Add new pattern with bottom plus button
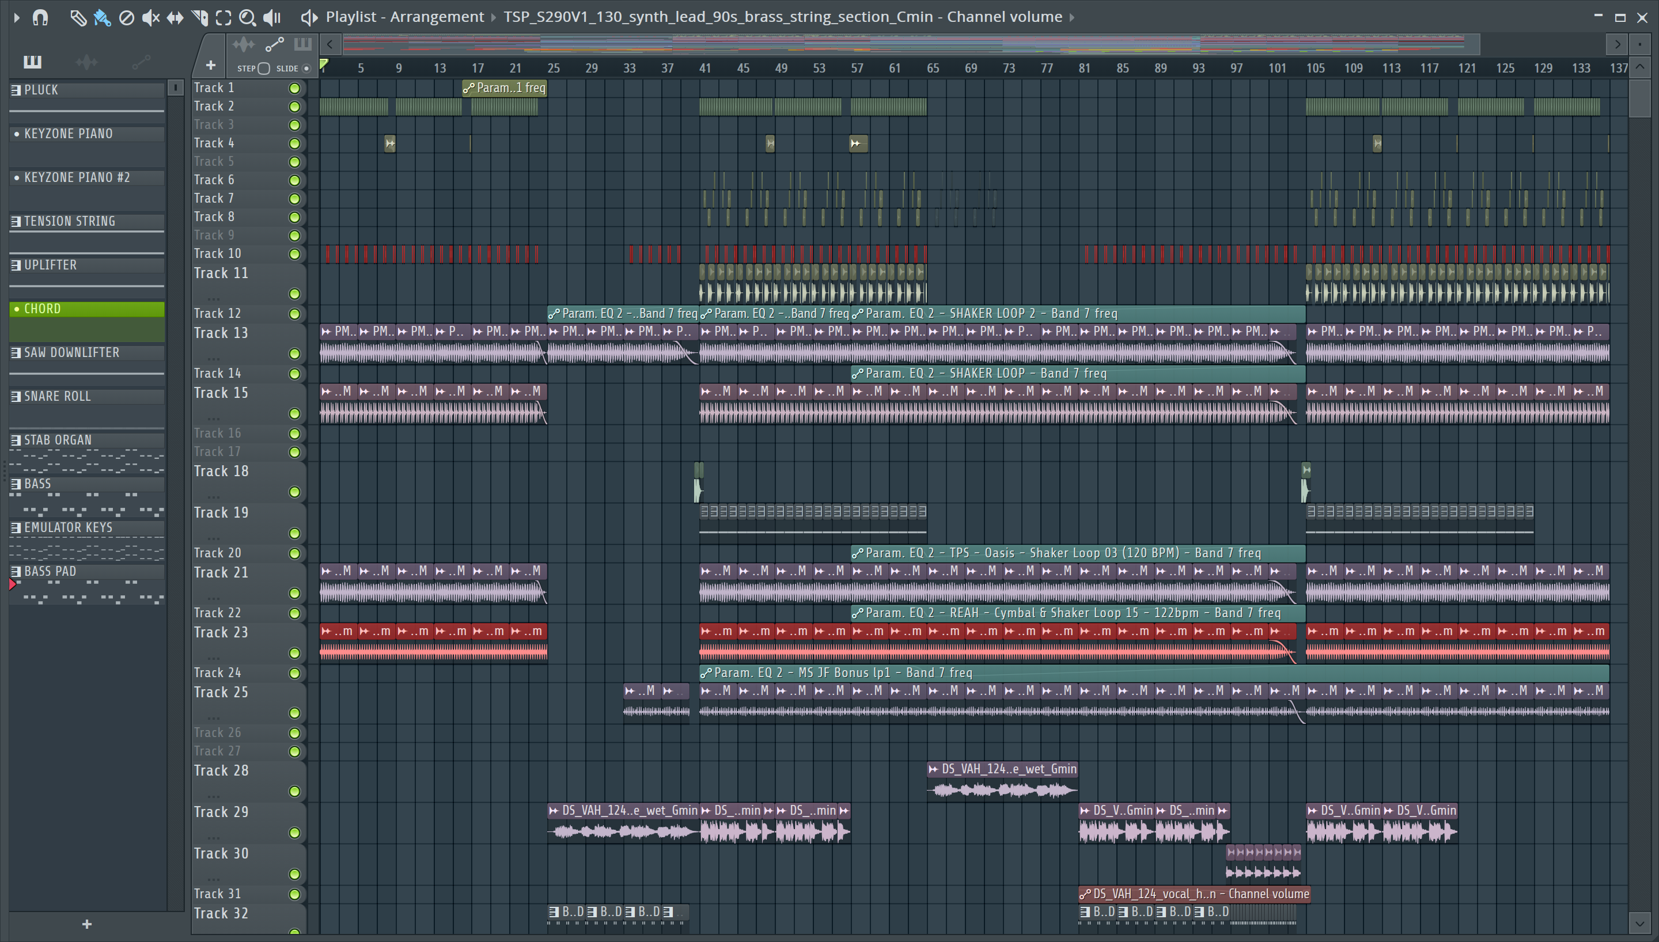Screen dimensions: 1659x942 tap(88, 924)
